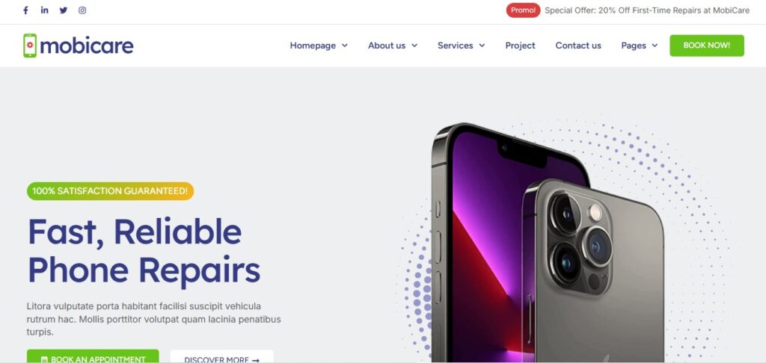
Task: Click the 100% Satisfaction Guaranteed badge
Action: click(111, 191)
